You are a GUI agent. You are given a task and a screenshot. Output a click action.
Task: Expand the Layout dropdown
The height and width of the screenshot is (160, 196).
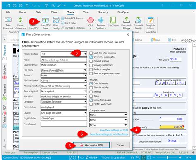[64, 113]
